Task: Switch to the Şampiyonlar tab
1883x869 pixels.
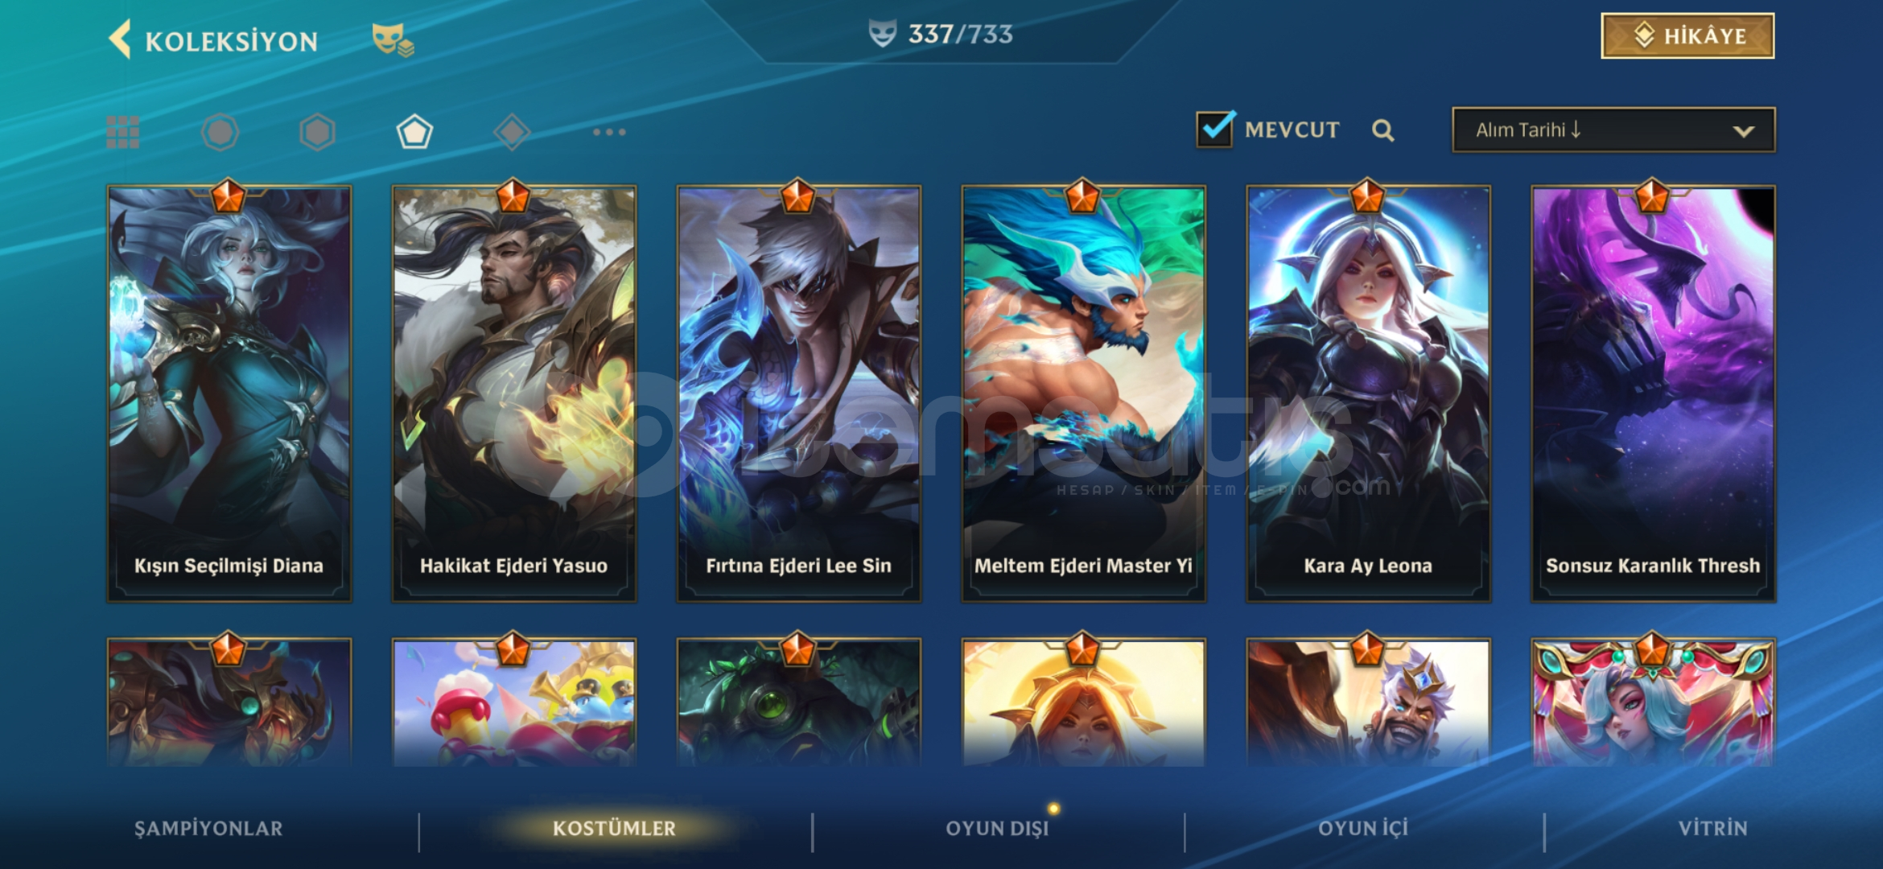Action: tap(208, 828)
